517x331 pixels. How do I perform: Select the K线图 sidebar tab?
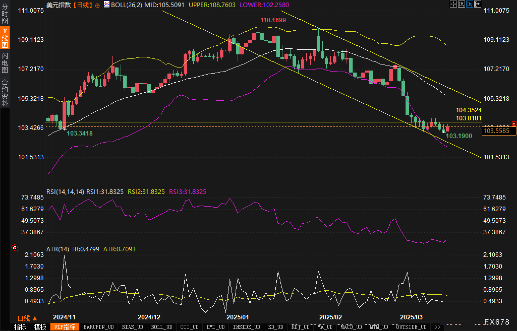5,38
